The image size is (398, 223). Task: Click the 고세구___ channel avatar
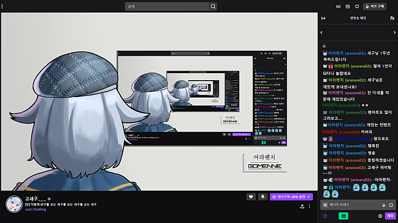tap(14, 204)
